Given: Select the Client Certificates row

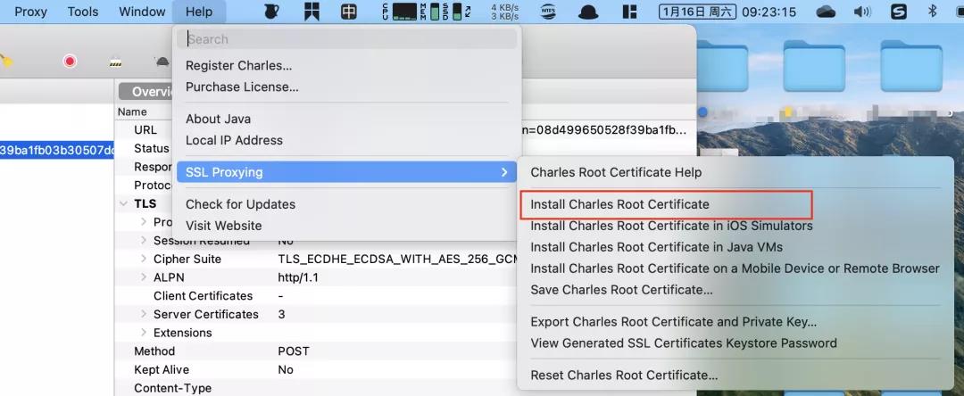Looking at the screenshot, I should click(406, 296).
